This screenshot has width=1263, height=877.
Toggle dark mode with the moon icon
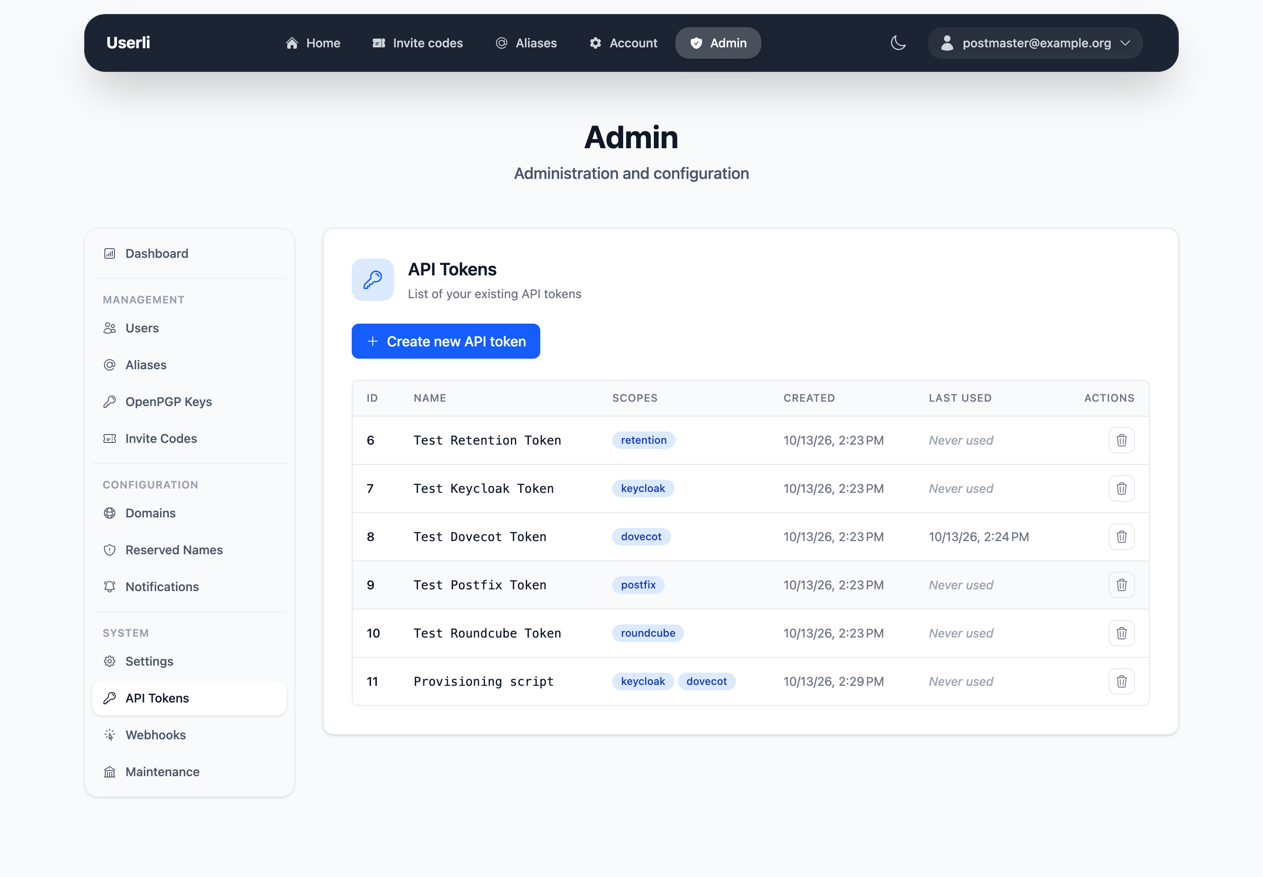coord(898,43)
